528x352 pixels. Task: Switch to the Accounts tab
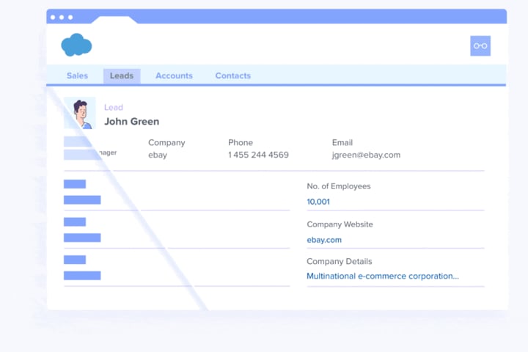click(x=174, y=76)
